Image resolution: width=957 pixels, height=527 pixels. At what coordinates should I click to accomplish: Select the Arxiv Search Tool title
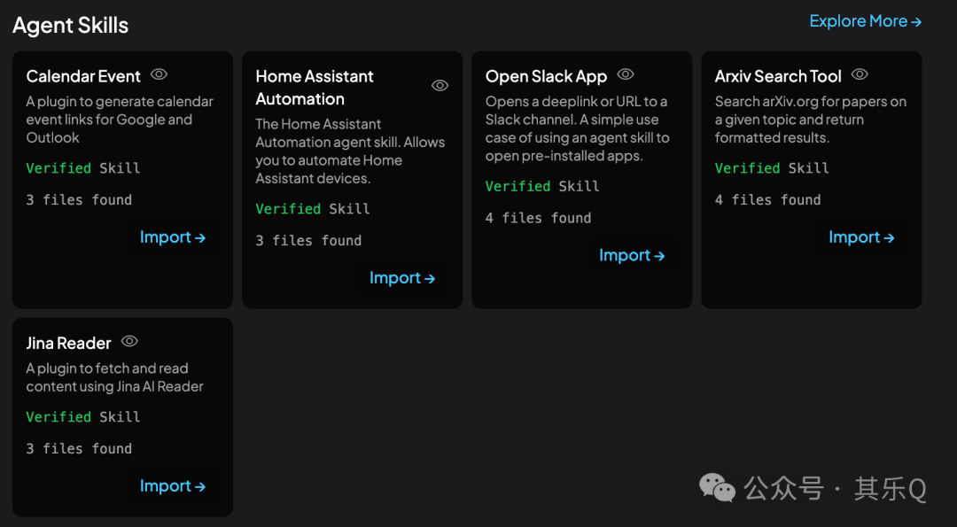coord(778,76)
